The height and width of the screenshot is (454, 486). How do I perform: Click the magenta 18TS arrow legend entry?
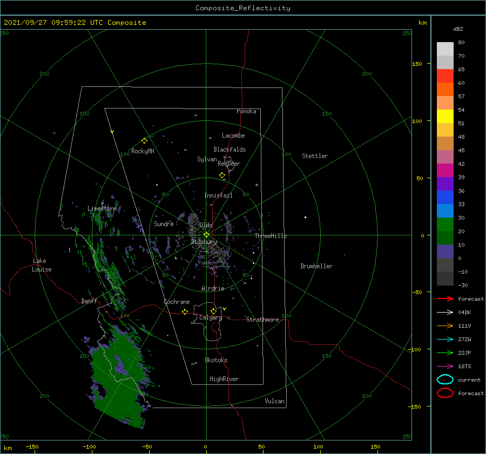445,367
